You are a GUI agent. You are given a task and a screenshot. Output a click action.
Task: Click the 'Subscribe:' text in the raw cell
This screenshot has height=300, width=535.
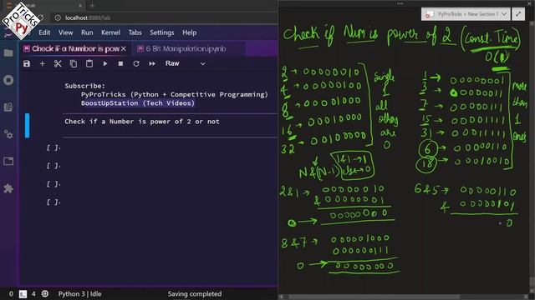click(x=85, y=86)
